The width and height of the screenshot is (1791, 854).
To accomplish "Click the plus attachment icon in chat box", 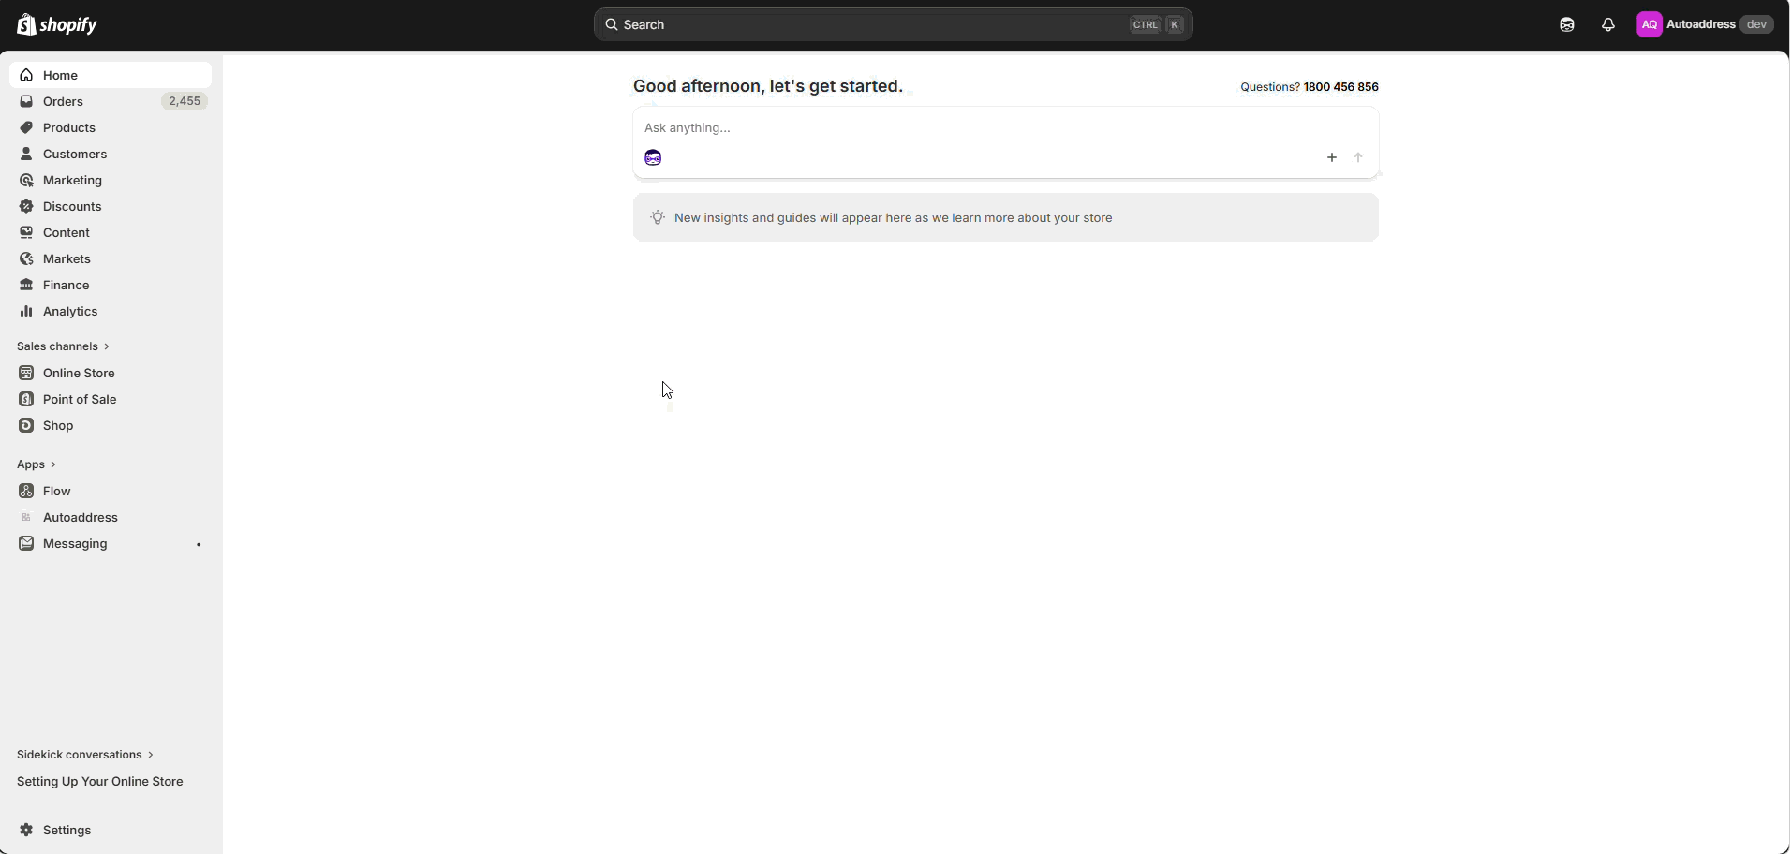I will click(x=1331, y=157).
